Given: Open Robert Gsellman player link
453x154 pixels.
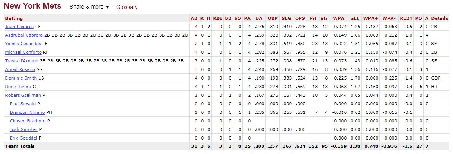Looking at the screenshot, I should coord(23,95).
